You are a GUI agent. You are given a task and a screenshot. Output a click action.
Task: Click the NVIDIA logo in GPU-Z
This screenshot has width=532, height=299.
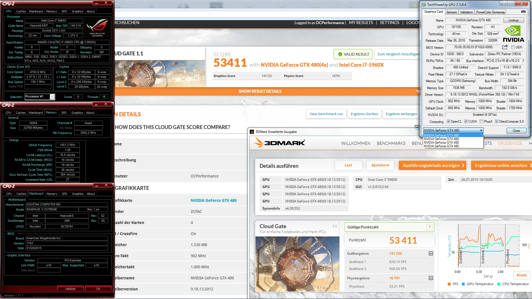[x=513, y=34]
